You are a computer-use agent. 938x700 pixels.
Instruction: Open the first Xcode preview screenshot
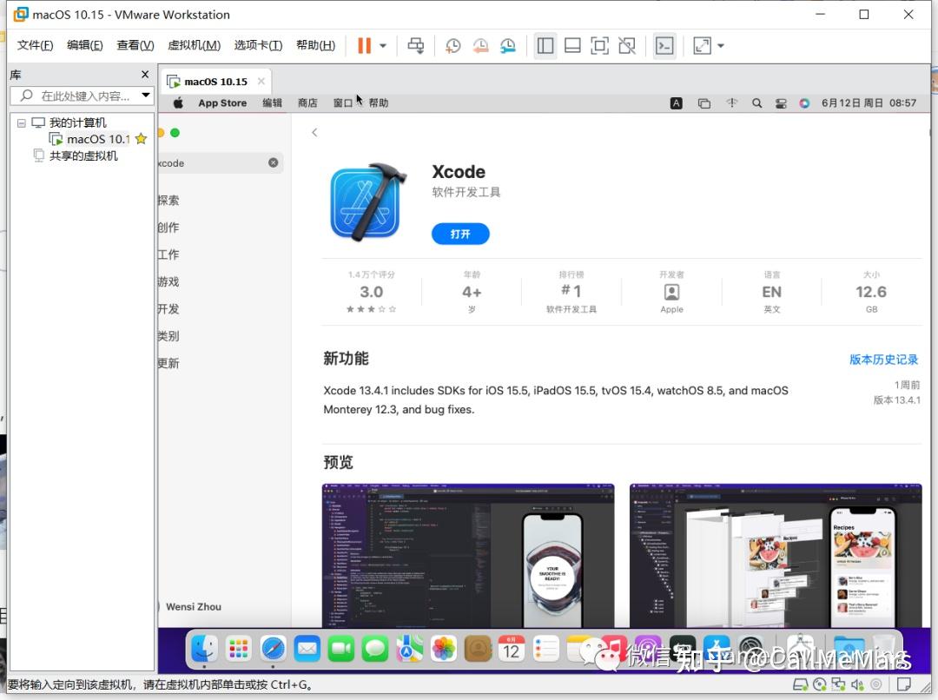pos(468,555)
